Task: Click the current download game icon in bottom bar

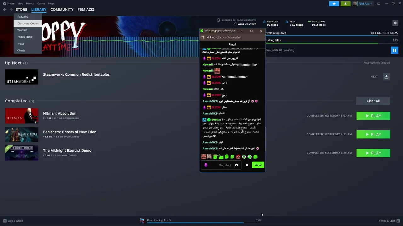Action: click(142, 221)
